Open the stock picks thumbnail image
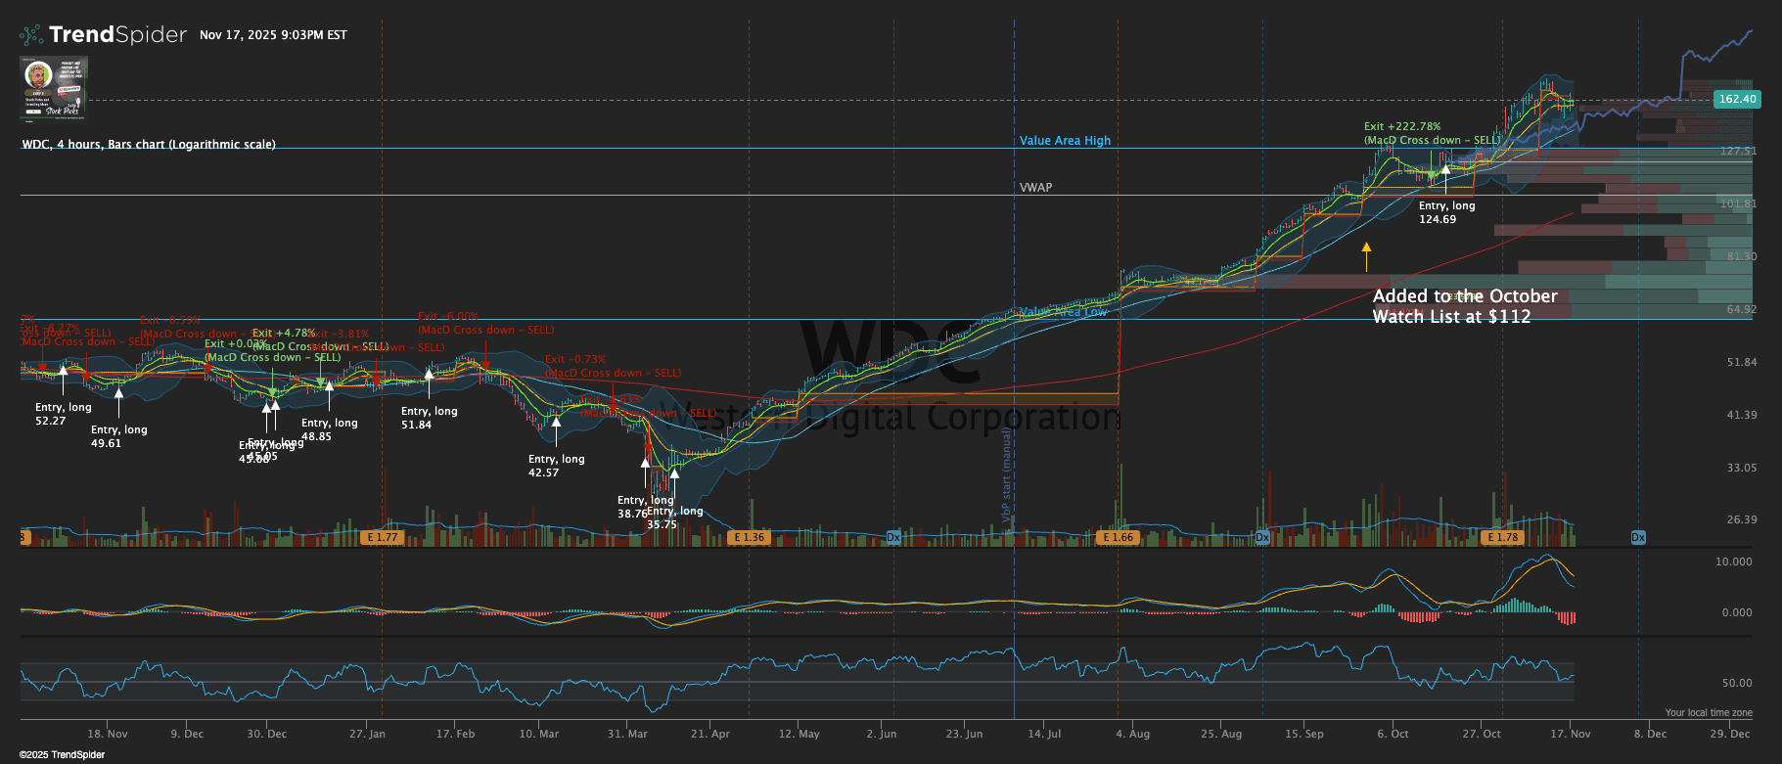This screenshot has width=1782, height=764. (x=54, y=88)
